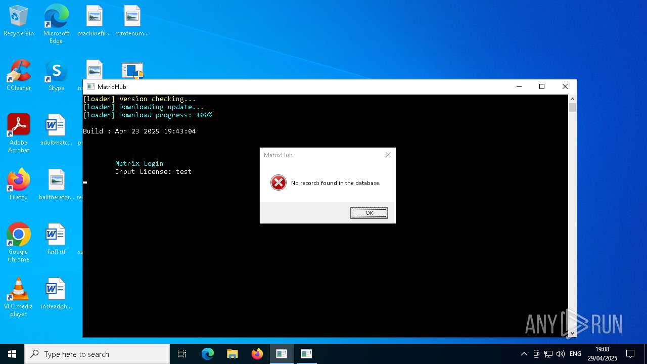This screenshot has height=364, width=647.
Task: Open File Explorer from the taskbar
Action: pyautogui.click(x=232, y=354)
